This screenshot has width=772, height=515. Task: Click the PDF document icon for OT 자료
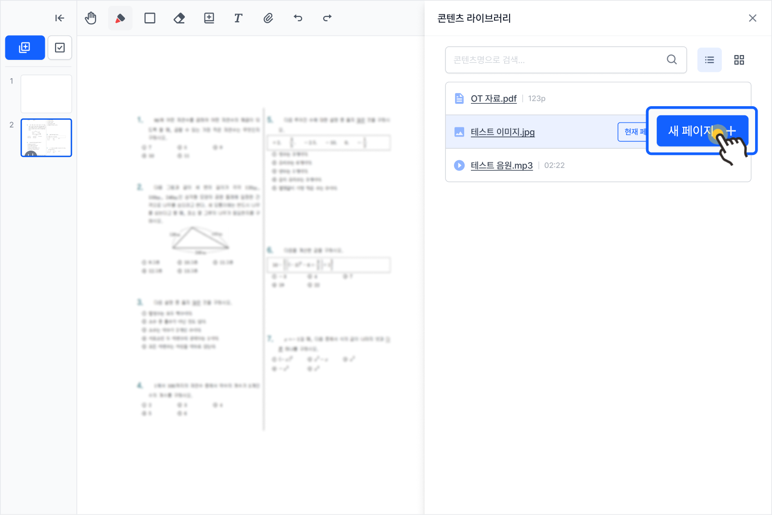459,98
